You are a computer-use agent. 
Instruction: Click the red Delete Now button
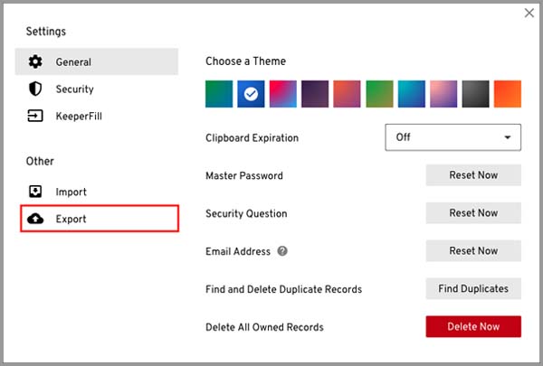473,326
